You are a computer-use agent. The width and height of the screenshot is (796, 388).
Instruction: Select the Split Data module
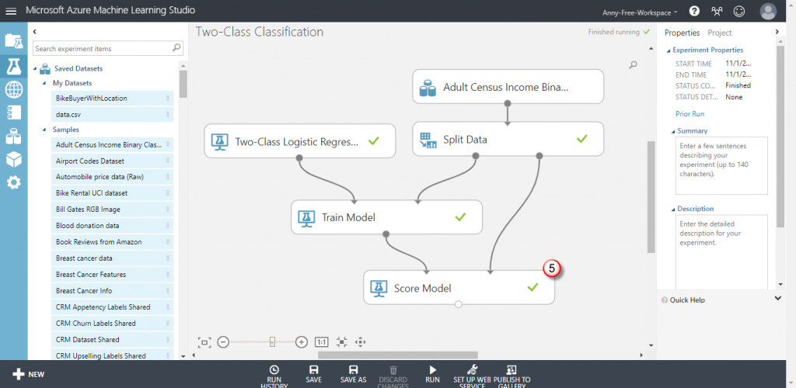[508, 139]
